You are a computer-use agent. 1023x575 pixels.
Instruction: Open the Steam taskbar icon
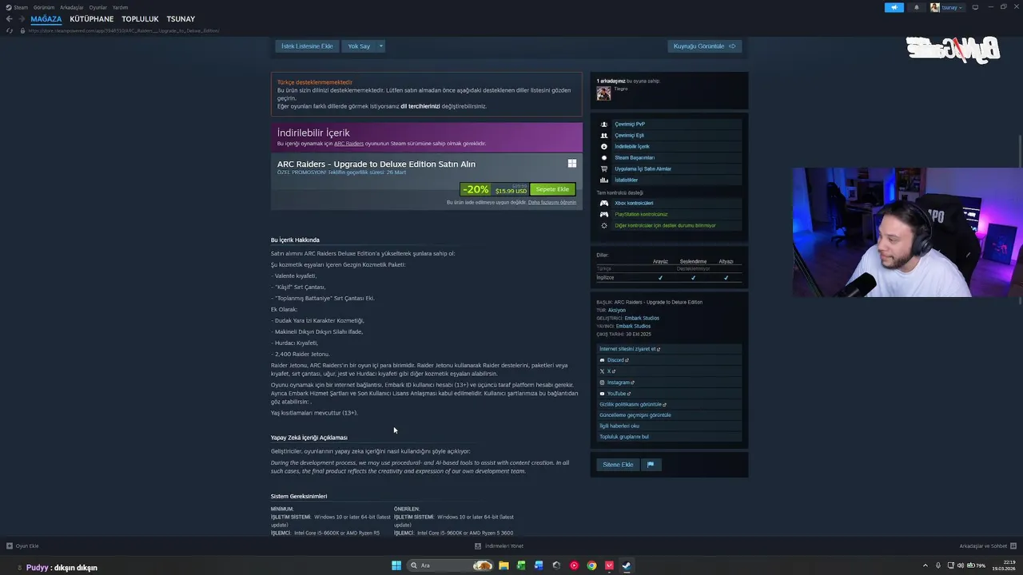[627, 565]
